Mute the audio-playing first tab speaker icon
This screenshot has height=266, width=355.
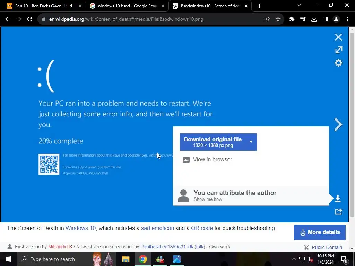click(x=72, y=6)
